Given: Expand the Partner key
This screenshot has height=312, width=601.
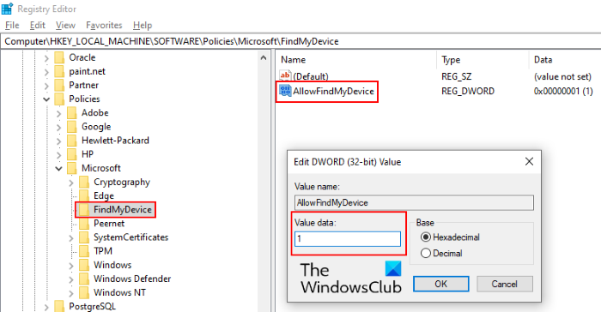Looking at the screenshot, I should (46, 86).
